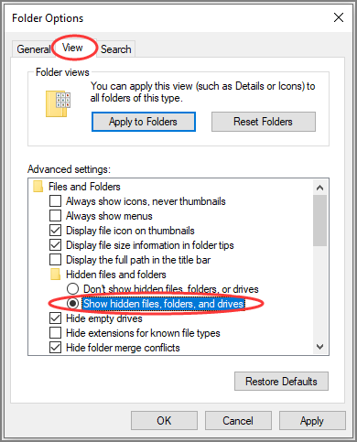Click the Advanced settings scrollbar thumb
The image size is (357, 442).
[319, 221]
